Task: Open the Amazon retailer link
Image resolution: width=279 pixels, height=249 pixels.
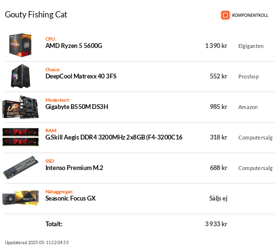Action: tap(248, 107)
